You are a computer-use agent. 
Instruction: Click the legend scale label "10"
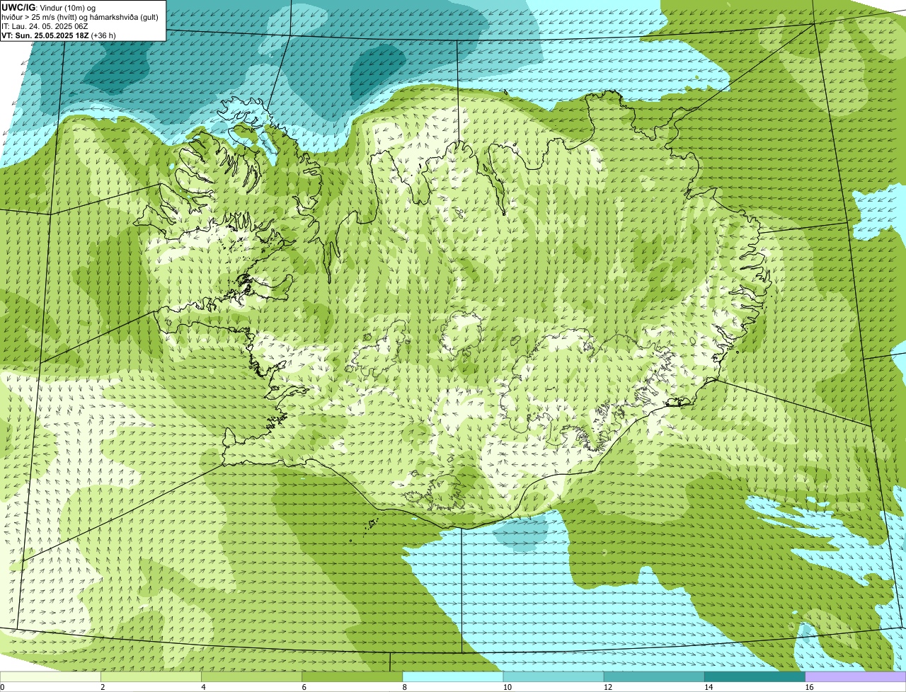[506, 687]
